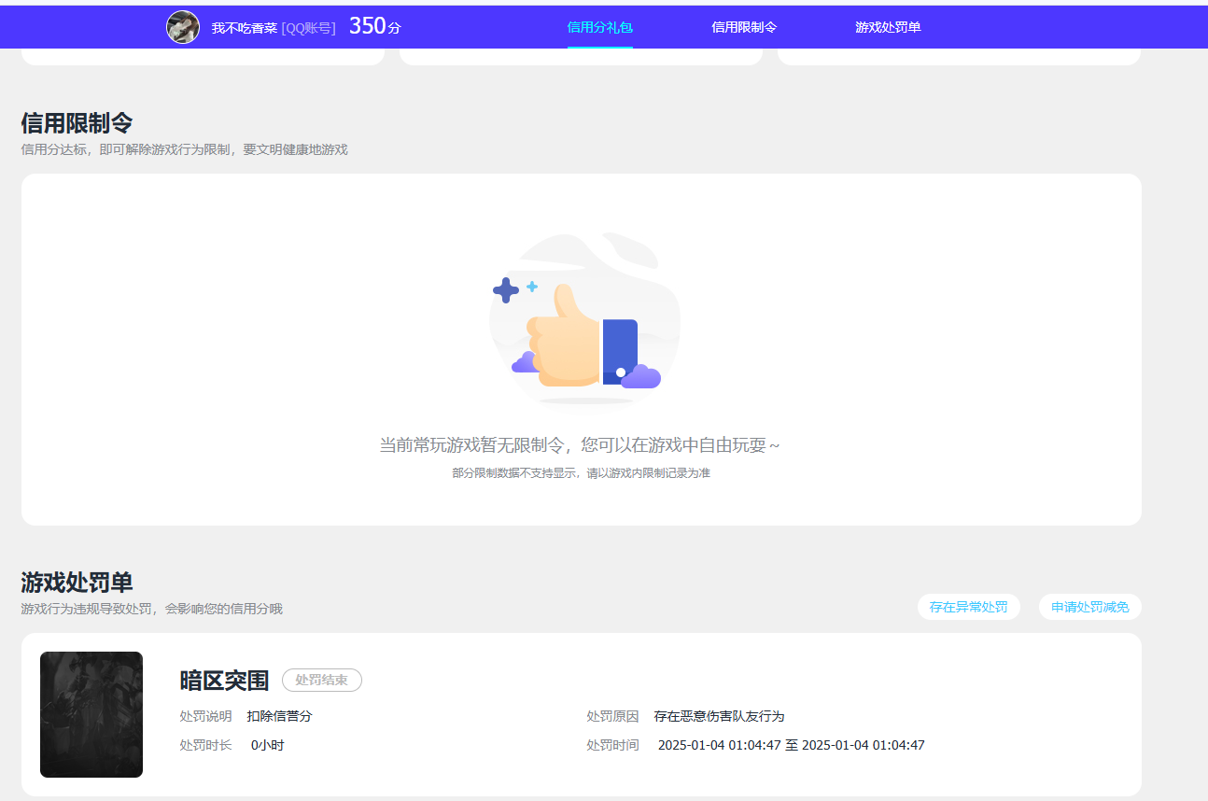The image size is (1208, 801).
Task: Click the 信用限制令 section heading
Action: click(x=77, y=122)
